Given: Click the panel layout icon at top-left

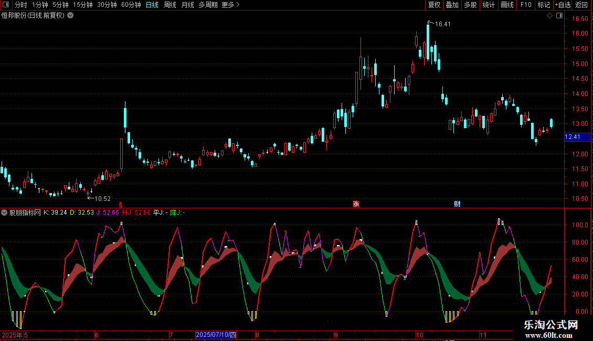Looking at the screenshot, I should pos(6,5).
